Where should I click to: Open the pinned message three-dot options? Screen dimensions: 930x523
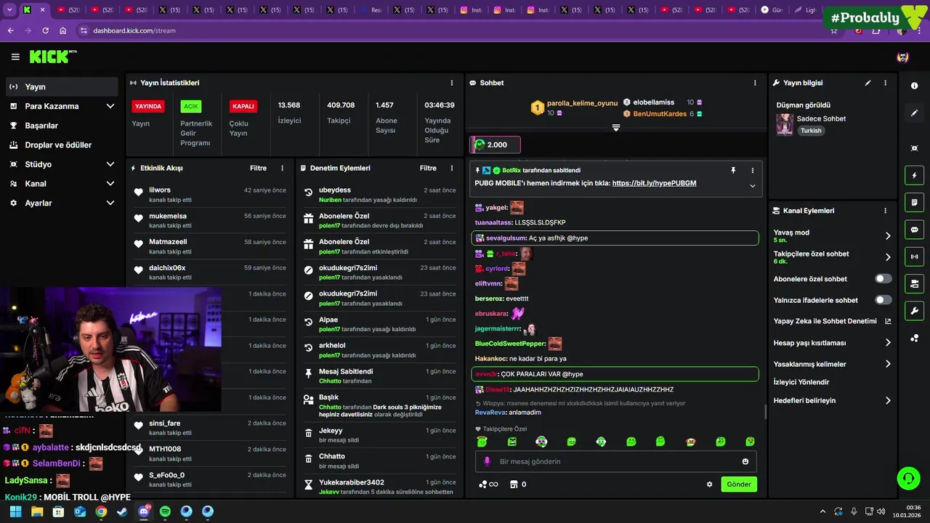point(752,170)
